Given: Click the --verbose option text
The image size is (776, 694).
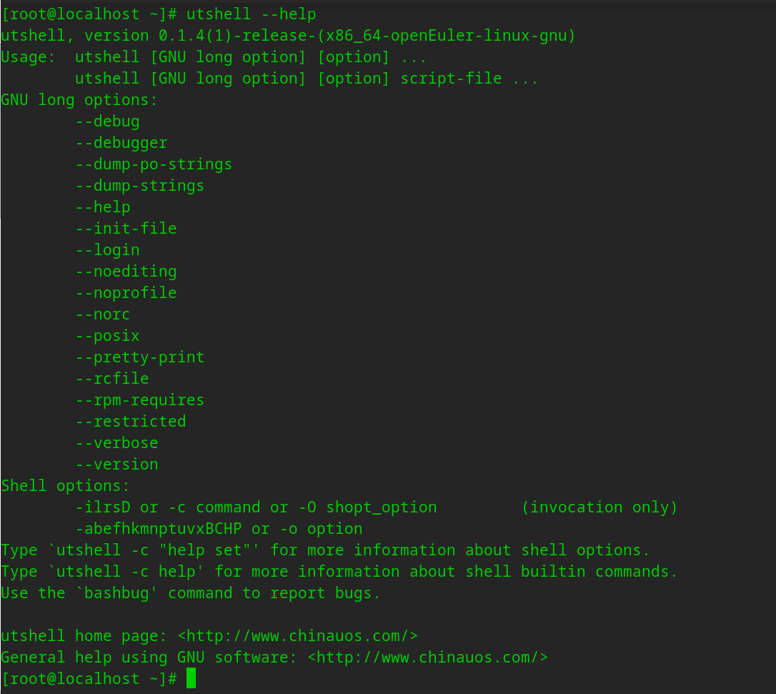Looking at the screenshot, I should click(x=116, y=443).
